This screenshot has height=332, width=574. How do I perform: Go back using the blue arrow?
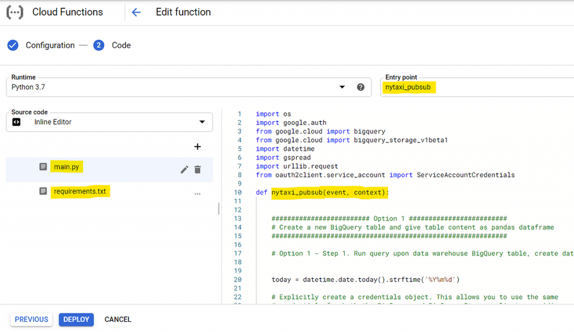pos(136,12)
